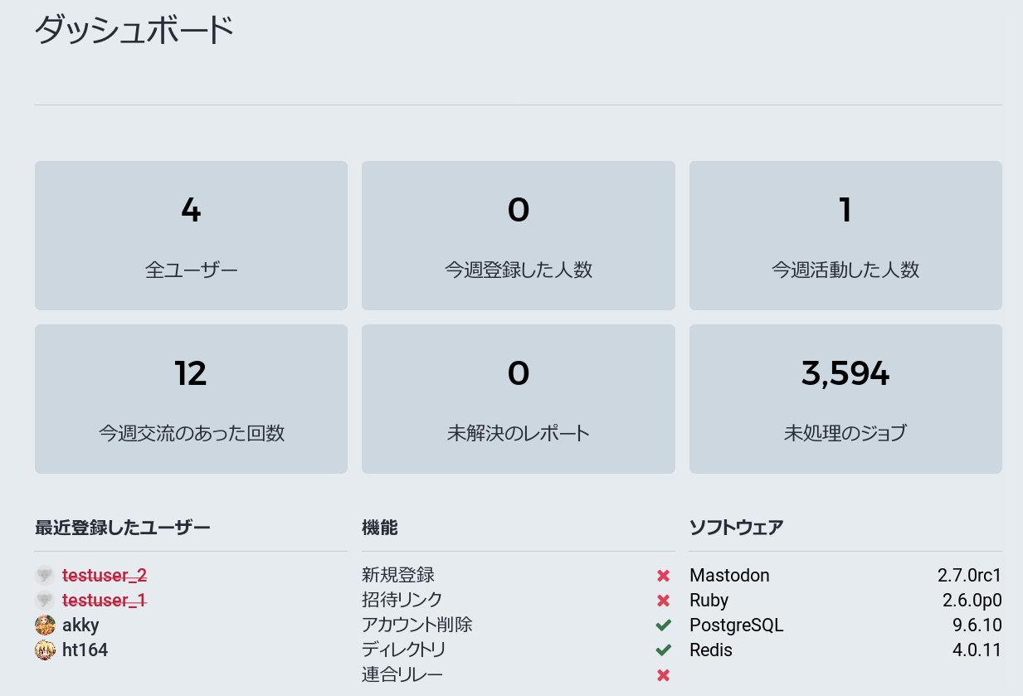Click akky's avatar image
This screenshot has width=1023, height=696.
coord(45,625)
